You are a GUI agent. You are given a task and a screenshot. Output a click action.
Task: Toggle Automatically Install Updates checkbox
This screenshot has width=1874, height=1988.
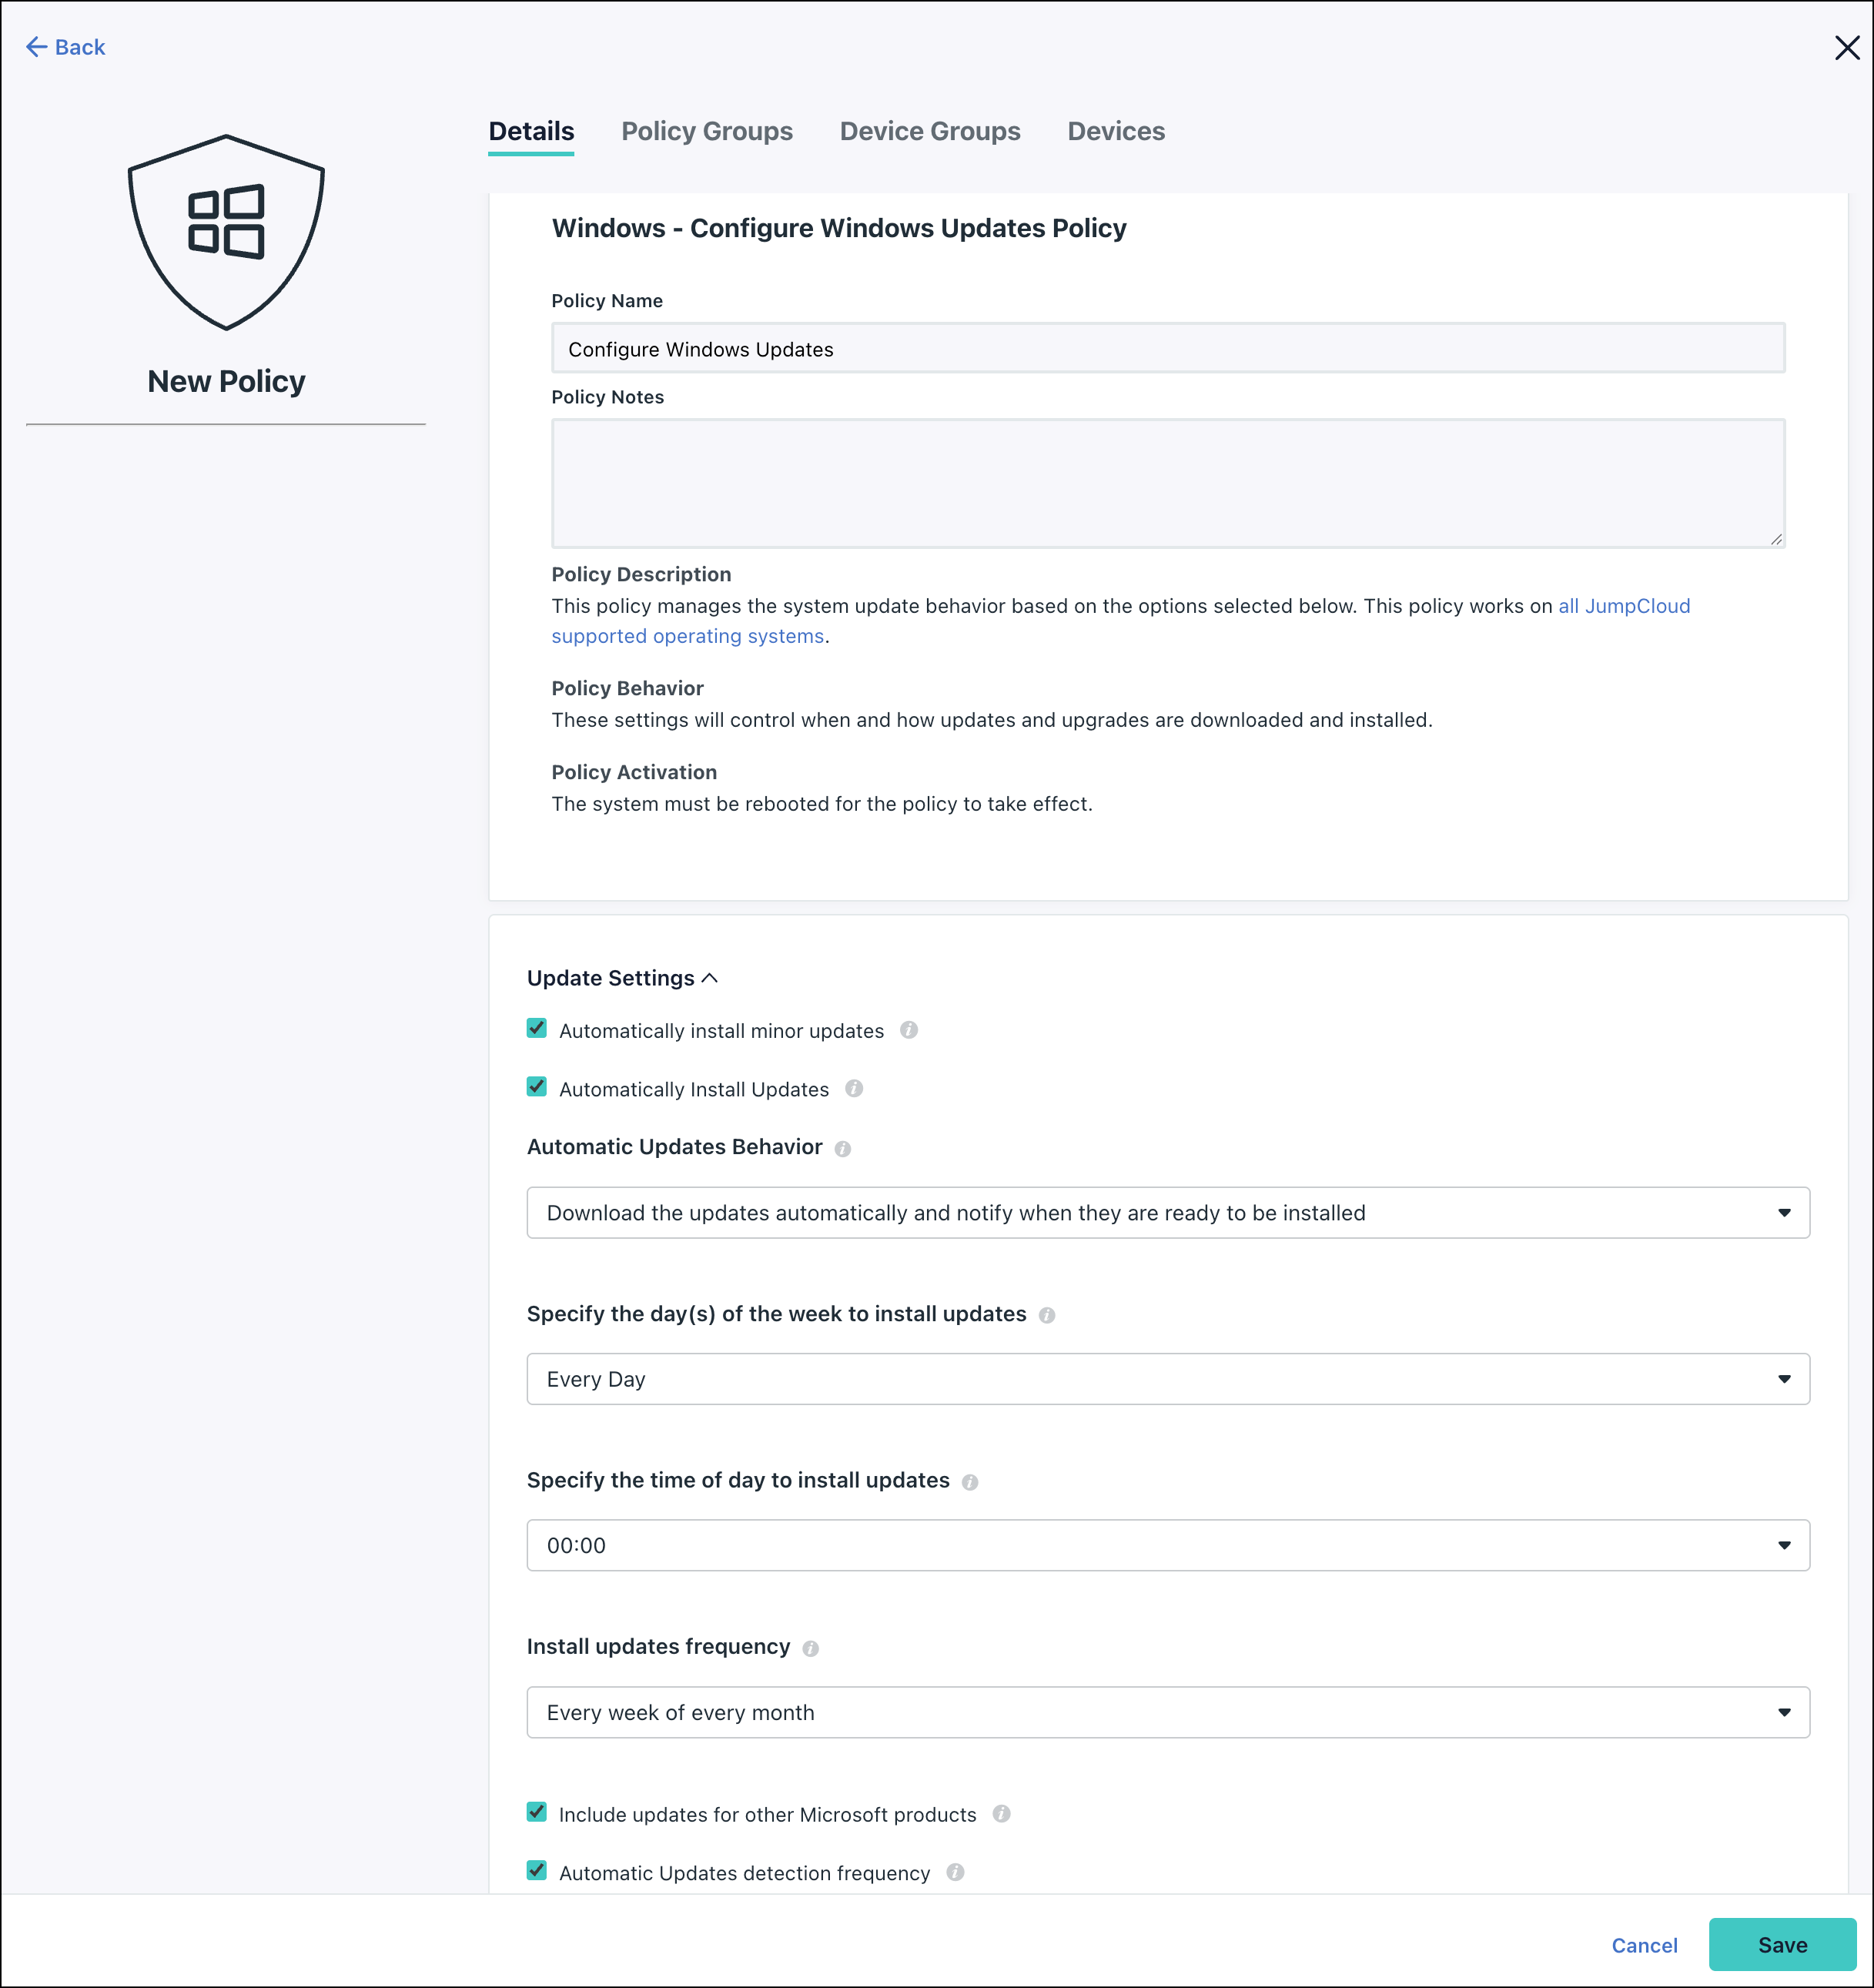tap(537, 1087)
